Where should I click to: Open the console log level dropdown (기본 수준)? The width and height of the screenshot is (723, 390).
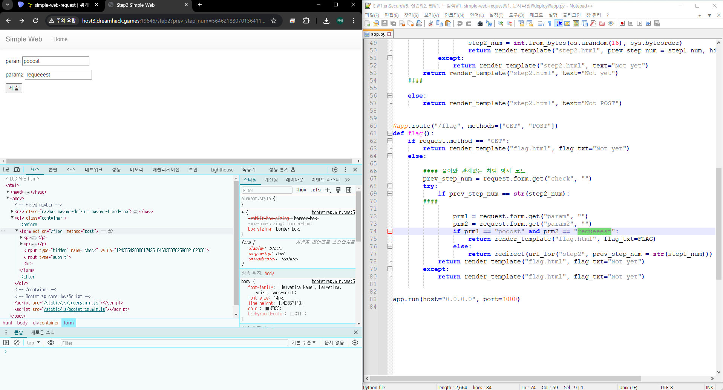303,343
